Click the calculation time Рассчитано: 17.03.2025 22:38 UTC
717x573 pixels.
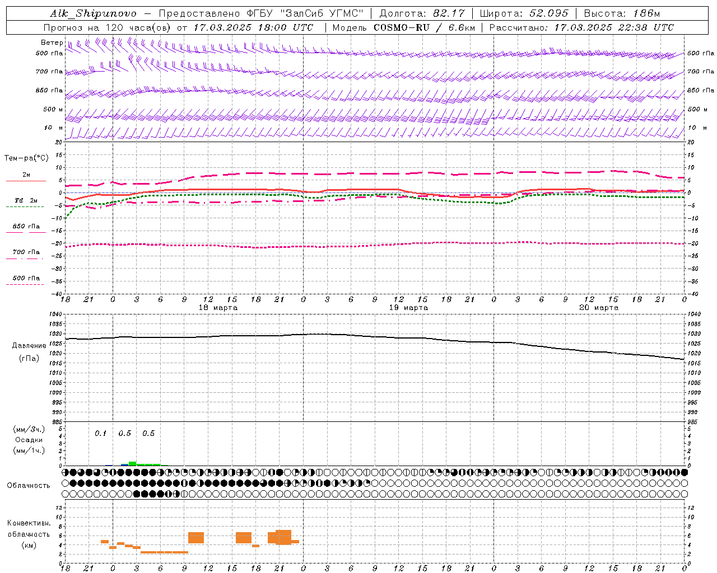pyautogui.click(x=581, y=27)
